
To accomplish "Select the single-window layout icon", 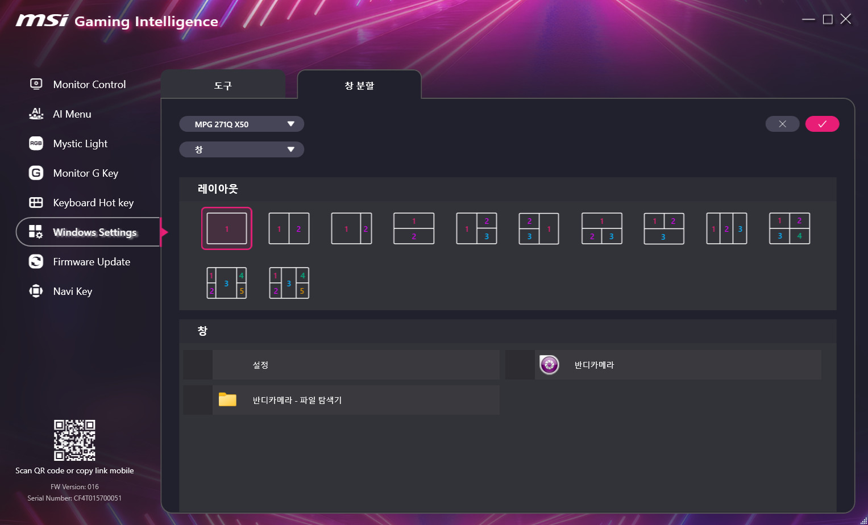I will pyautogui.click(x=226, y=228).
